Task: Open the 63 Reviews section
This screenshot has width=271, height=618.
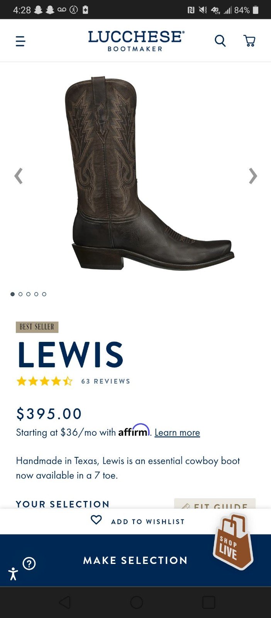Action: pyautogui.click(x=106, y=381)
